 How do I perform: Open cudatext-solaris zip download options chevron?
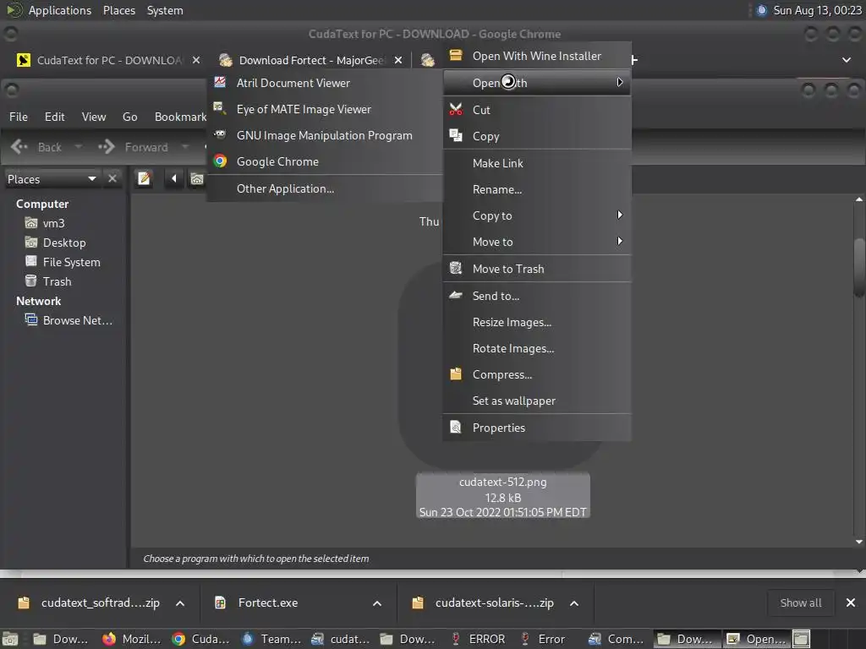(x=574, y=603)
